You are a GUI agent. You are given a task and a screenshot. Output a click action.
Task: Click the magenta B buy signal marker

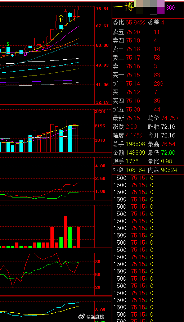pos(26,54)
